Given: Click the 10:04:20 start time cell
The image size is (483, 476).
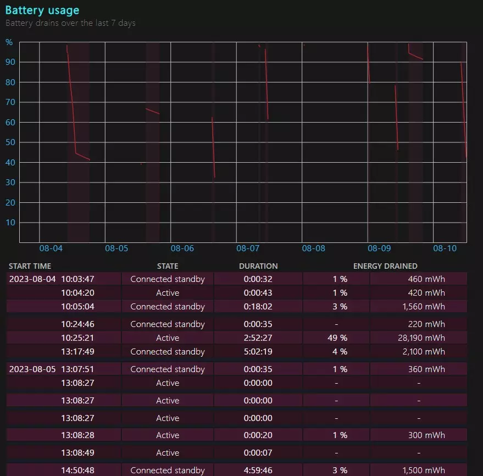Looking at the screenshot, I should pyautogui.click(x=77, y=292).
